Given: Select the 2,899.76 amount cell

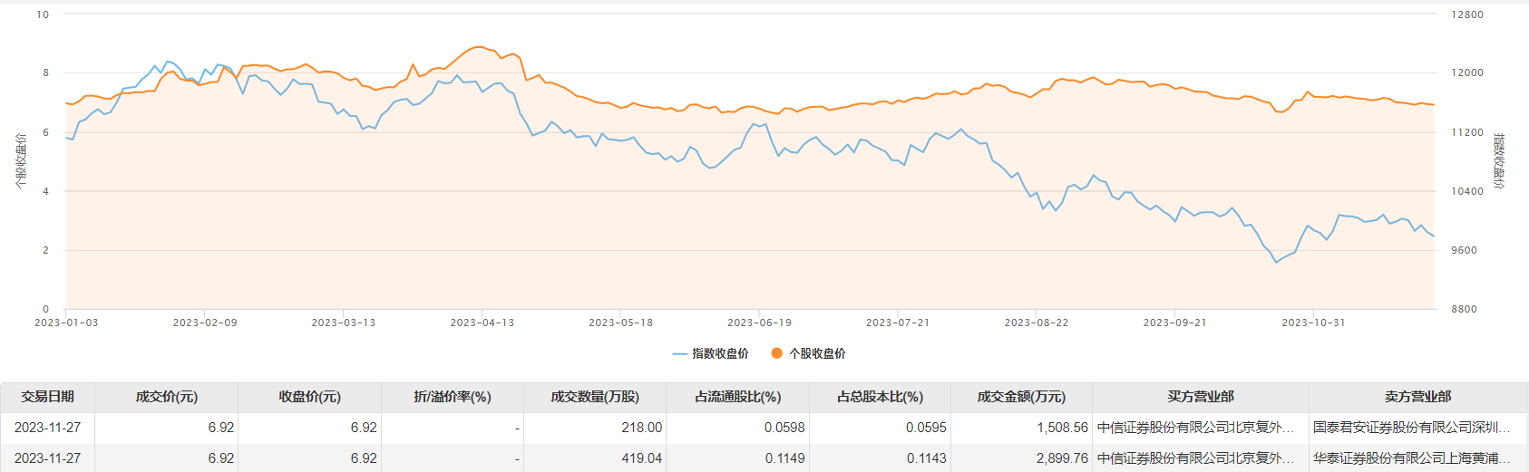Looking at the screenshot, I should 1021,458.
